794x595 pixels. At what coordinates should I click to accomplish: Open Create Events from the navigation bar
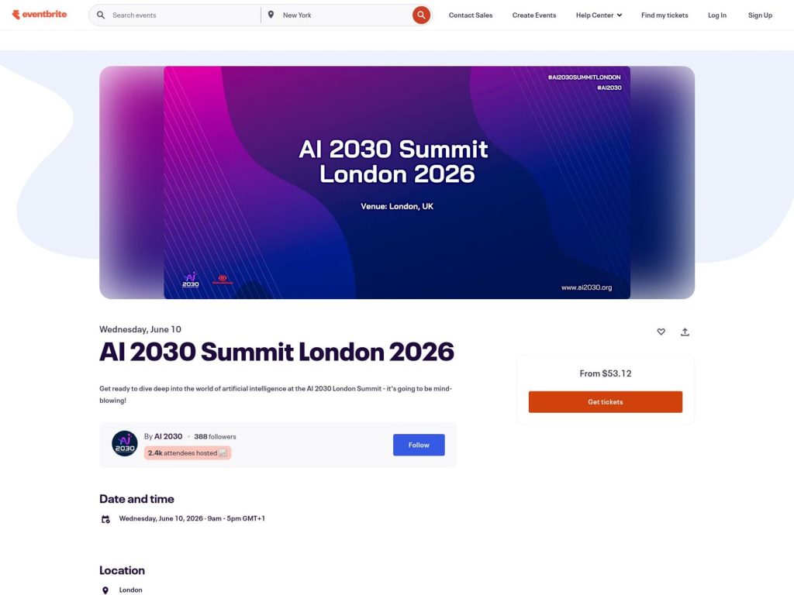point(533,15)
